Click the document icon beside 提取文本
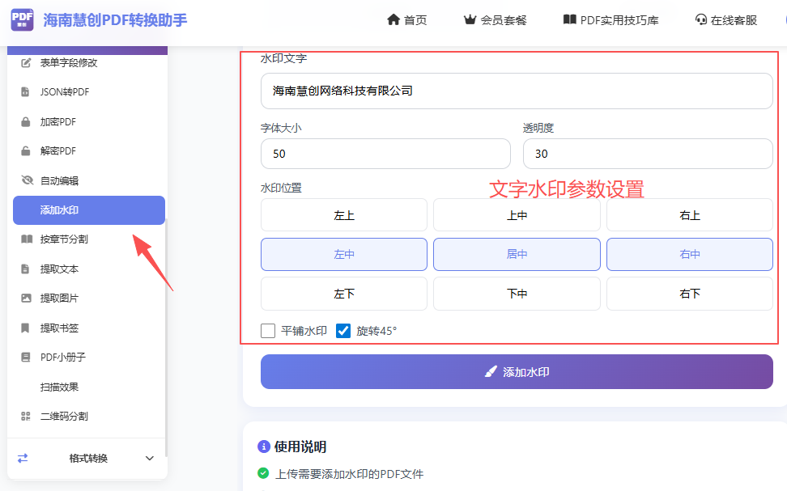 pos(25,269)
